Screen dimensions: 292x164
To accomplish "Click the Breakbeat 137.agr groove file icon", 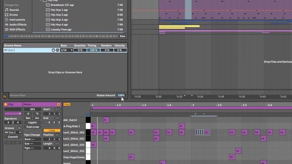I will pyautogui.click(x=48, y=5).
